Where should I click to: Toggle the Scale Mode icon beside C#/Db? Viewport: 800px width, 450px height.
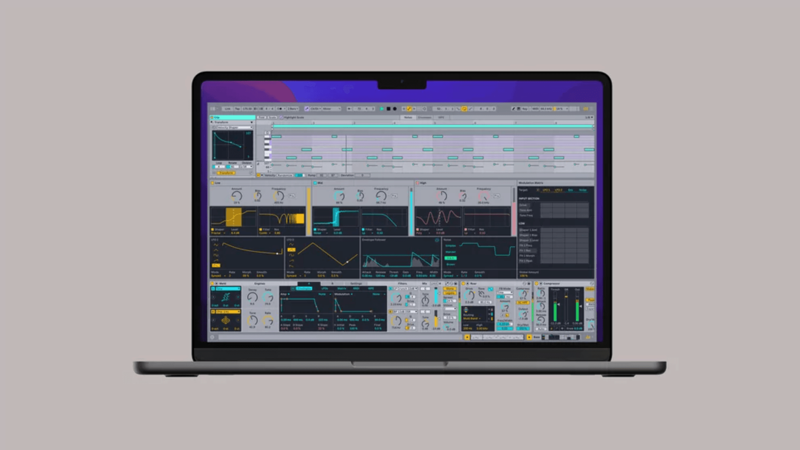tap(307, 109)
